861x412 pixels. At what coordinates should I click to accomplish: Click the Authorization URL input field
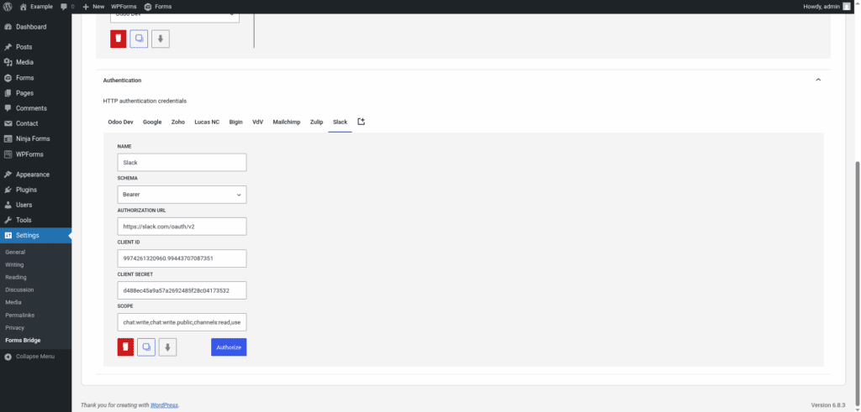(x=182, y=227)
